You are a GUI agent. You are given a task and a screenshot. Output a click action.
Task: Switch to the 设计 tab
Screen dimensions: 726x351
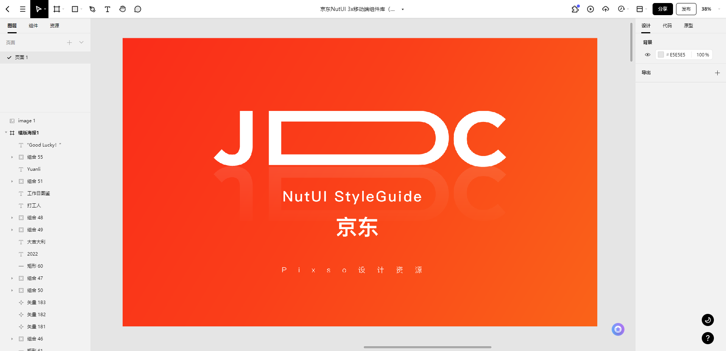(x=646, y=26)
